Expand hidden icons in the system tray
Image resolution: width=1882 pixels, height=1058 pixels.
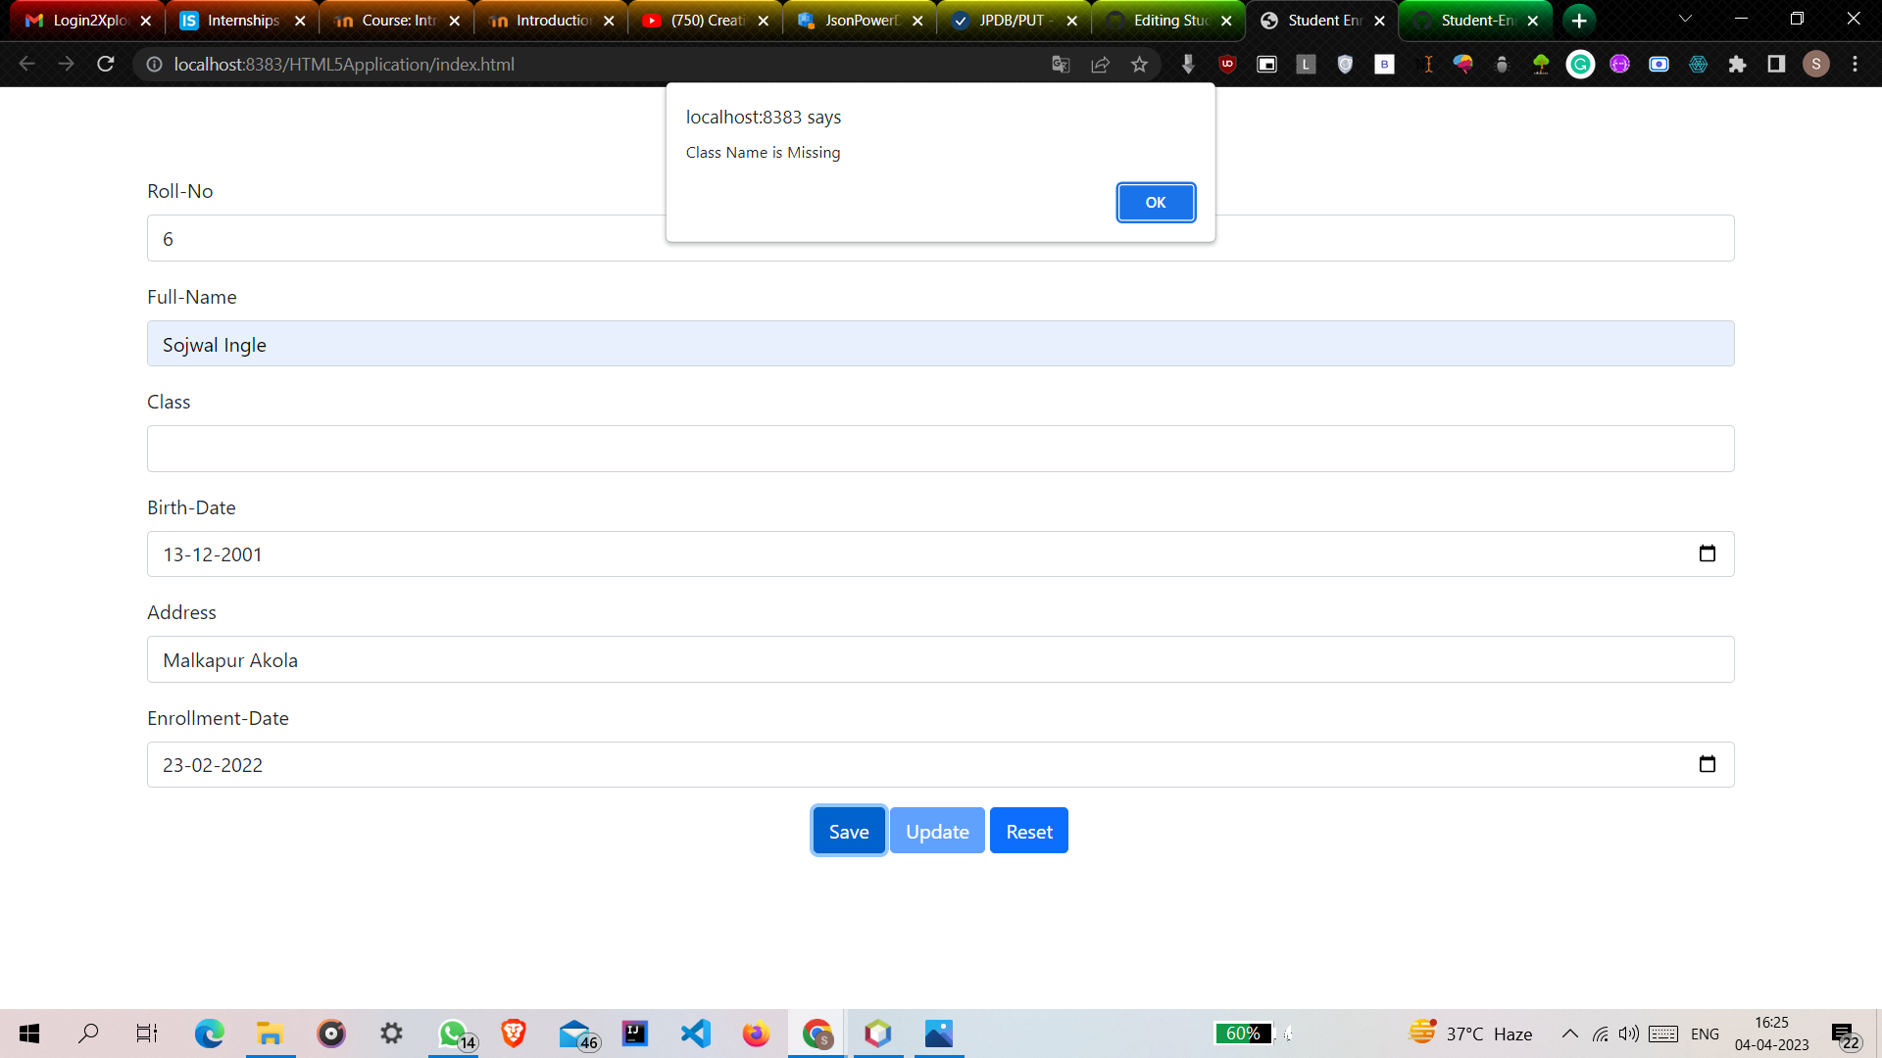tap(1568, 1034)
